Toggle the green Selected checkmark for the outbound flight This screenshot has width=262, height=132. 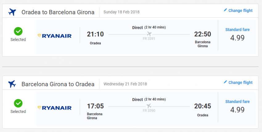pyautogui.click(x=18, y=31)
